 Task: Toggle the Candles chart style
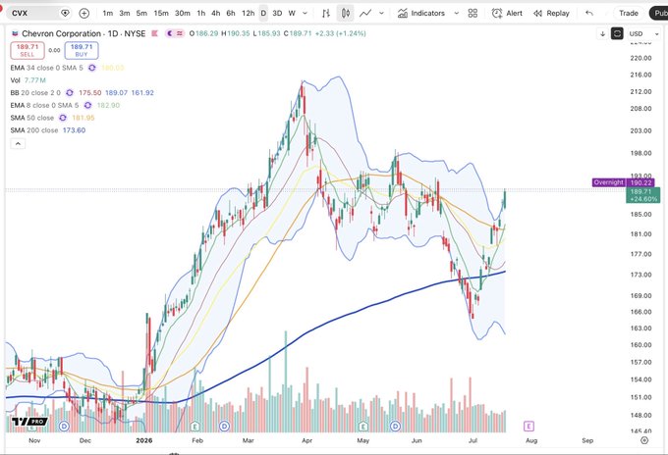(346, 14)
